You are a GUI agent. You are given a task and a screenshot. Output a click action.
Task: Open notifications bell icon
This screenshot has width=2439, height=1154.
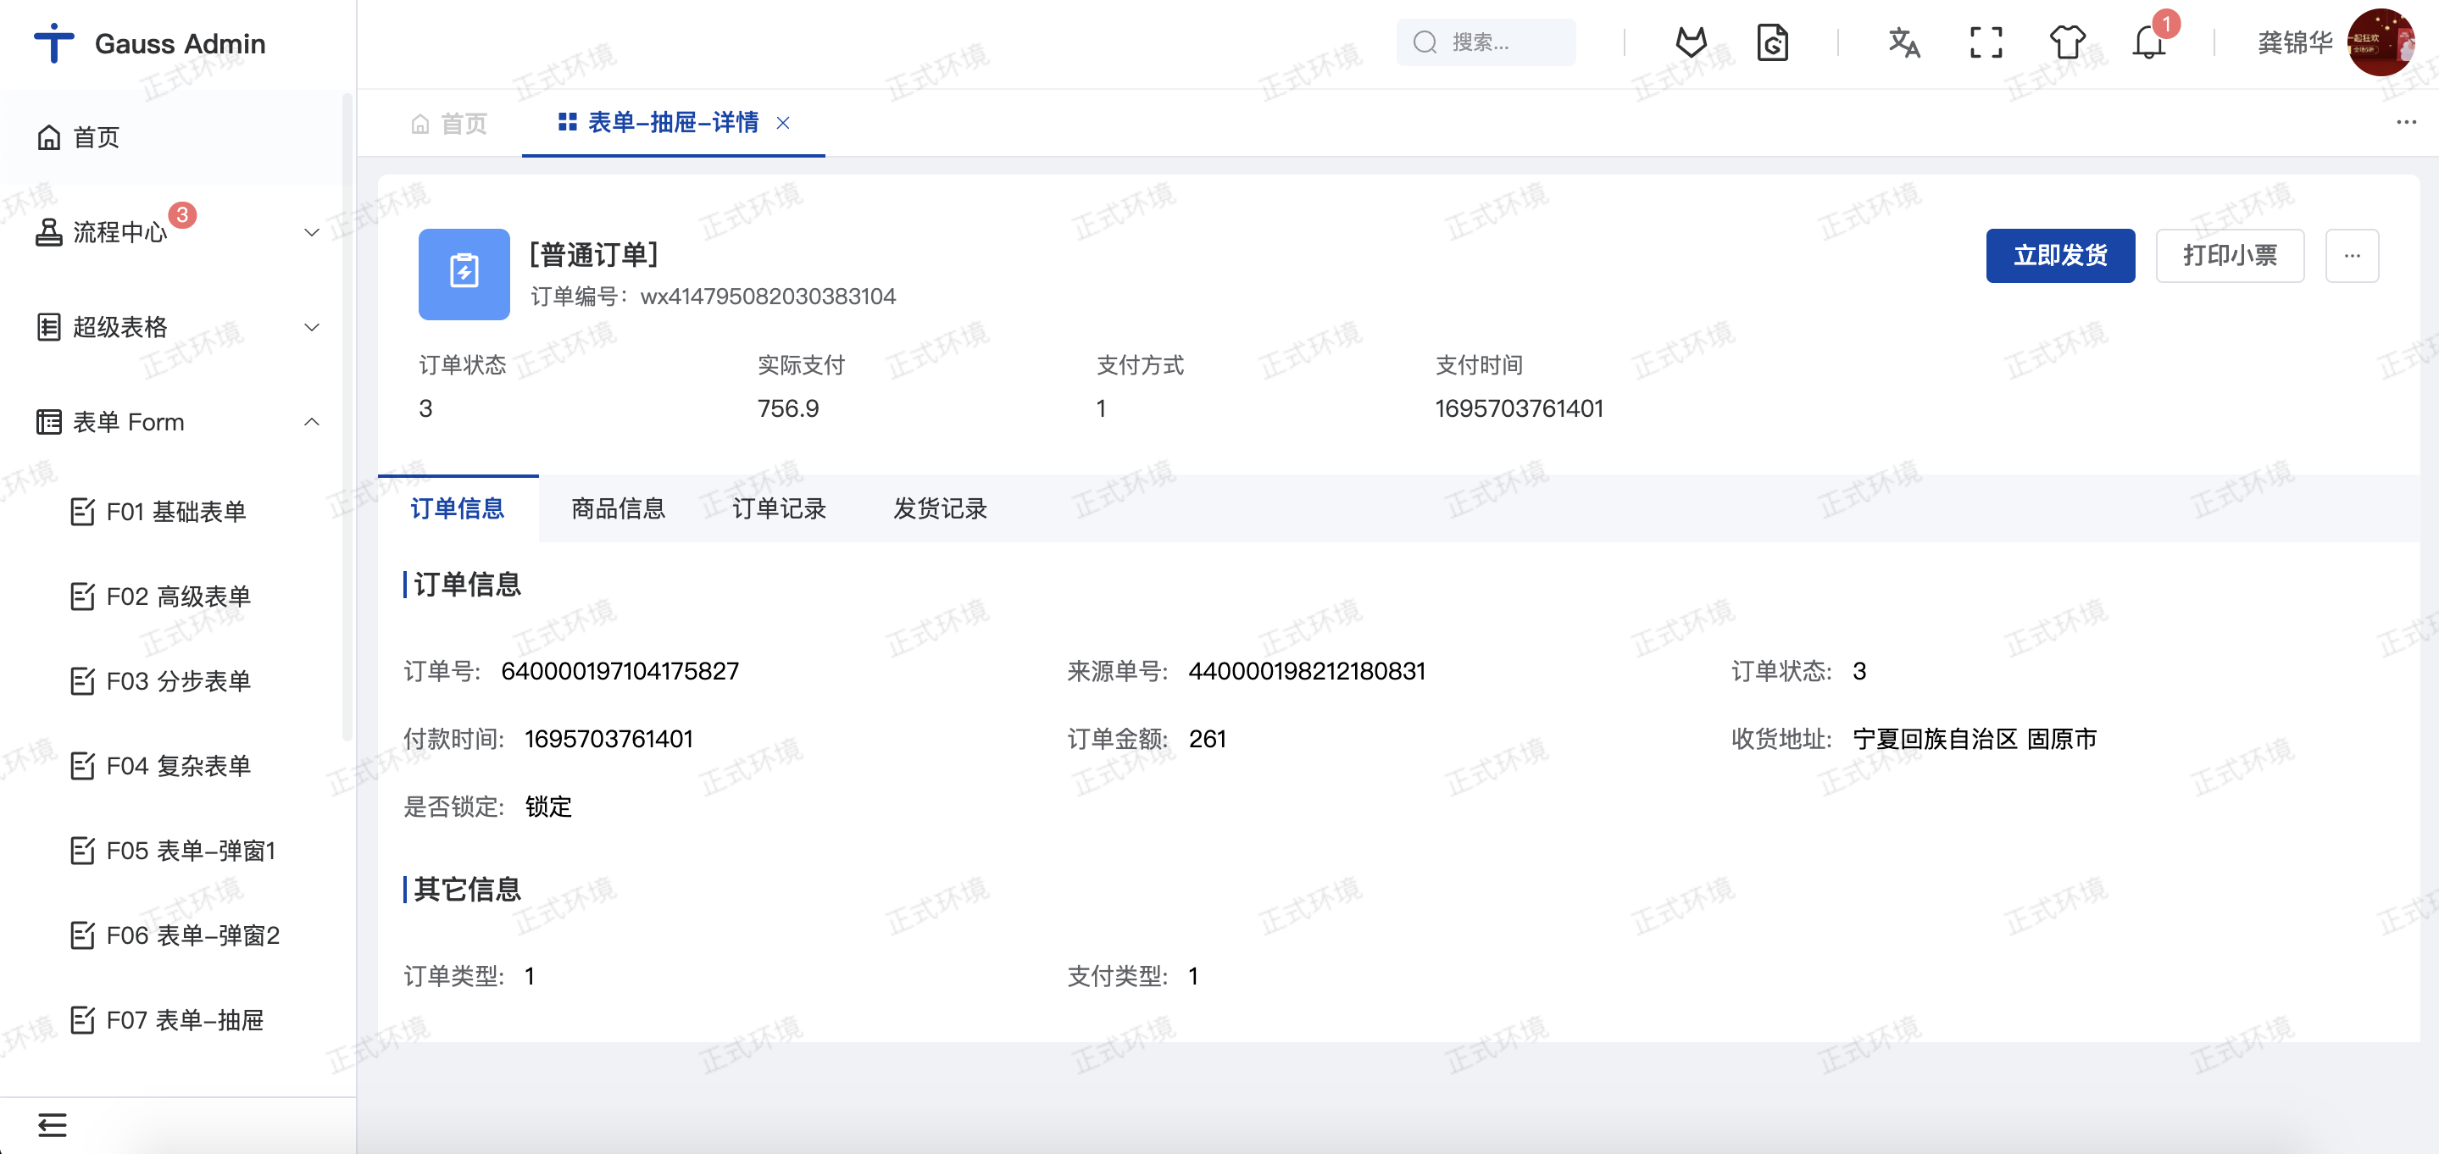tap(2148, 42)
